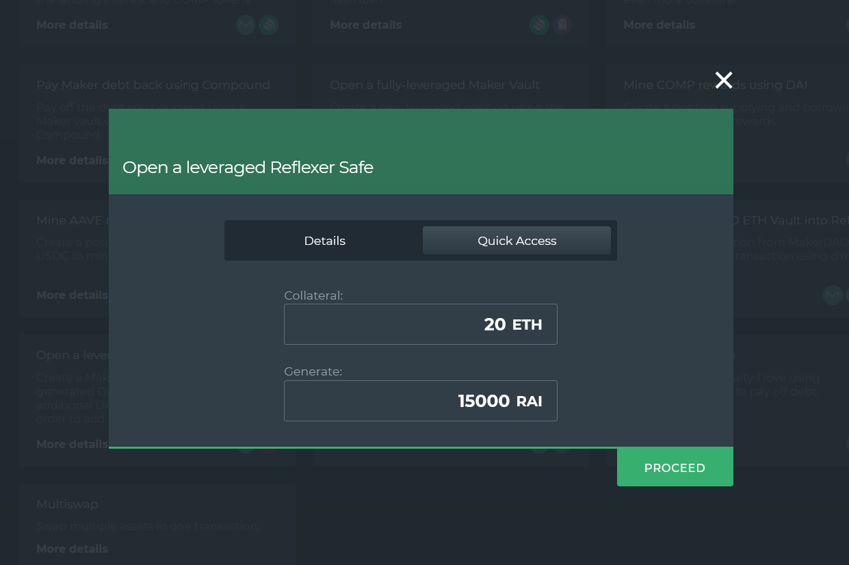Open More details in the top-right card
This screenshot has height=565, width=849.
click(659, 25)
